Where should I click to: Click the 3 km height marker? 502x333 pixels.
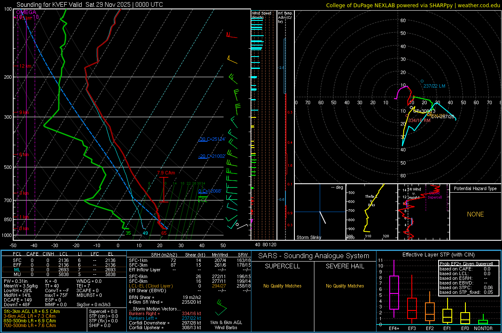(x=24, y=193)
